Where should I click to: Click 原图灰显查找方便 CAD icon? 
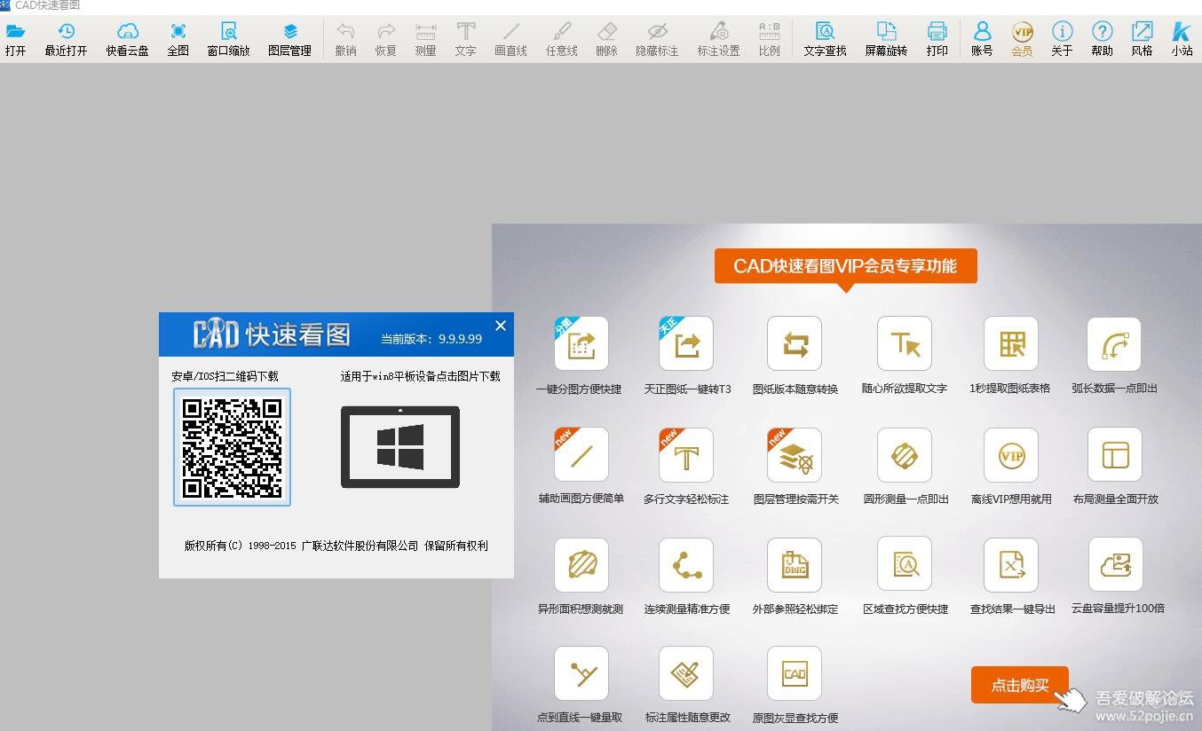(795, 673)
